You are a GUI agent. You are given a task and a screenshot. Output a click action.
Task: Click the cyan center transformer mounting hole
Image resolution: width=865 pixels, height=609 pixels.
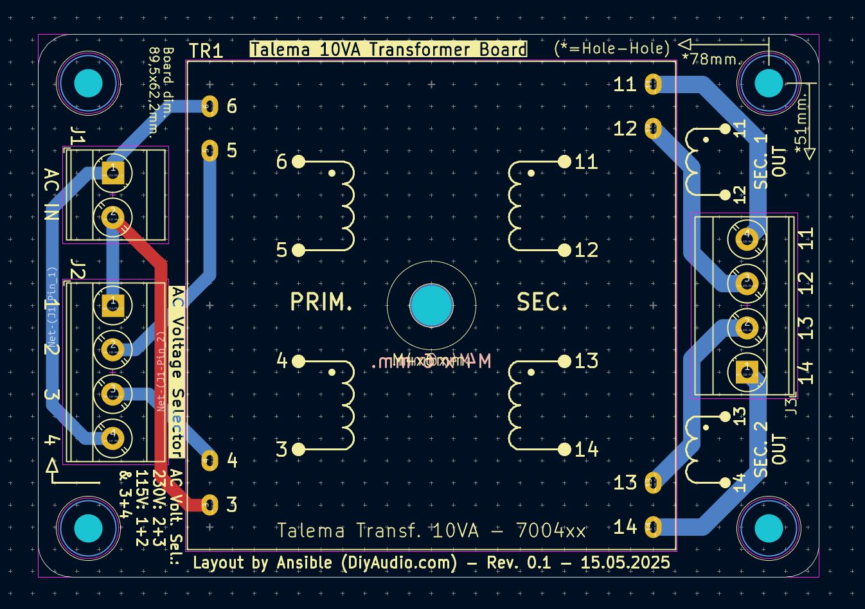point(431,306)
